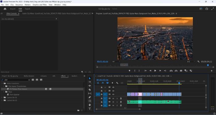Screen dimensions: 216x115
Task: Add marker in Program Monitor
Action: [x=130, y=71]
